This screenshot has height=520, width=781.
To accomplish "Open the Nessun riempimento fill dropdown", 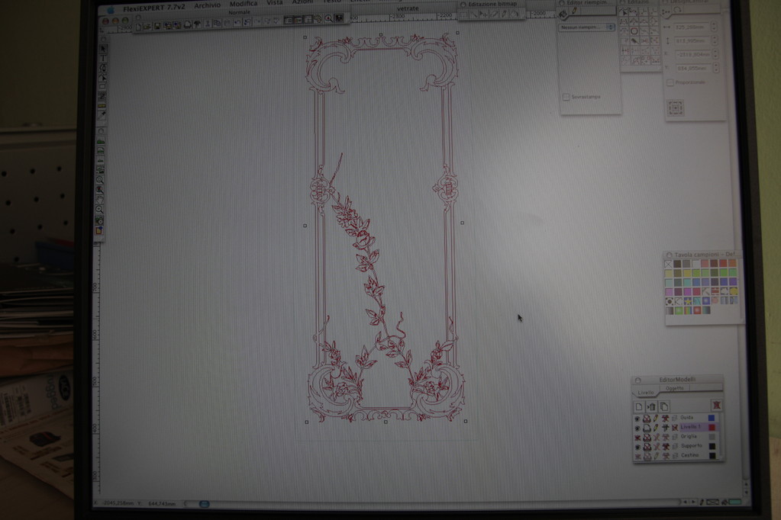I will (587, 27).
